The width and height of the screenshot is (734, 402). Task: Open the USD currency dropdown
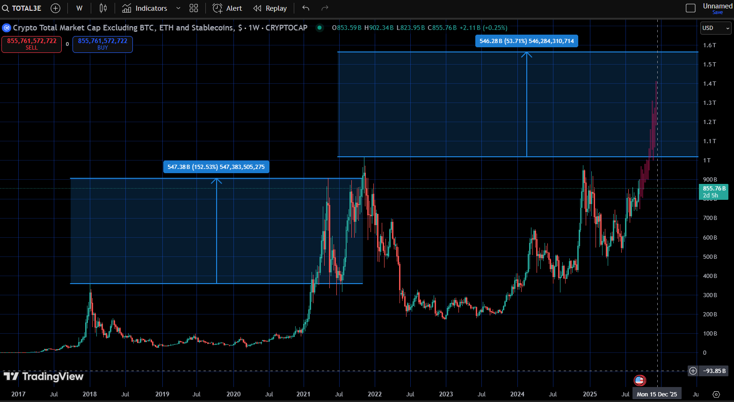[715, 28]
